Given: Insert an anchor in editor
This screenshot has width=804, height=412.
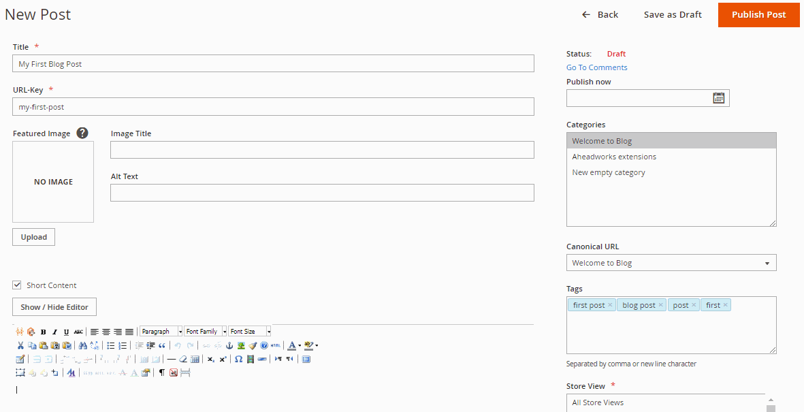Looking at the screenshot, I should click(x=229, y=345).
